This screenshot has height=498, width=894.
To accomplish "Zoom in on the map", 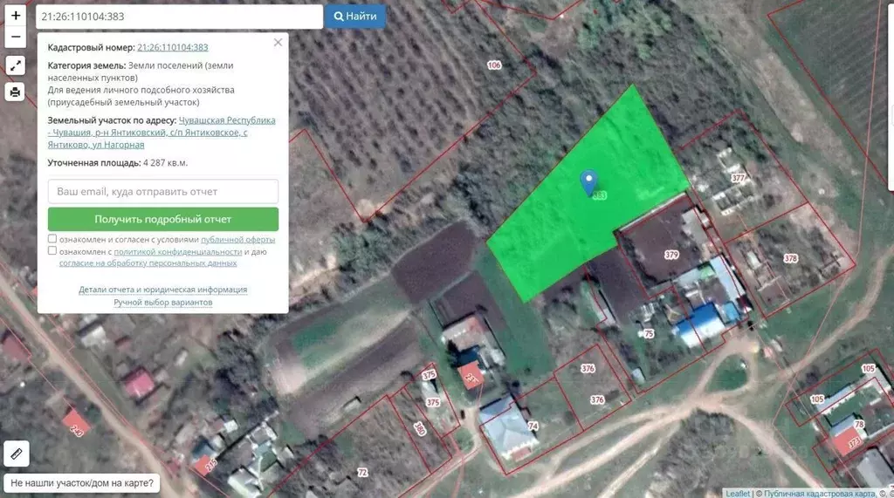I will pos(16,16).
